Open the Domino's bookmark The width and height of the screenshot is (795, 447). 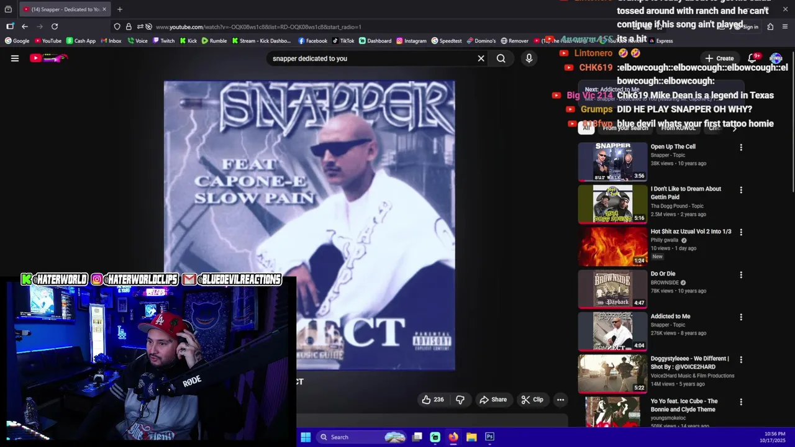(x=481, y=41)
